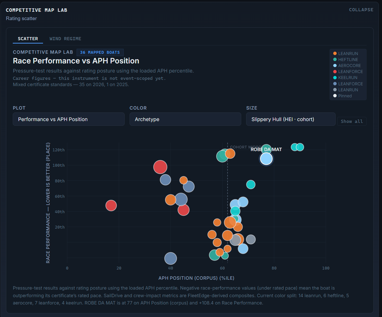Open the Color dropdown set to Archetype
382x317 pixels.
tap(185, 119)
